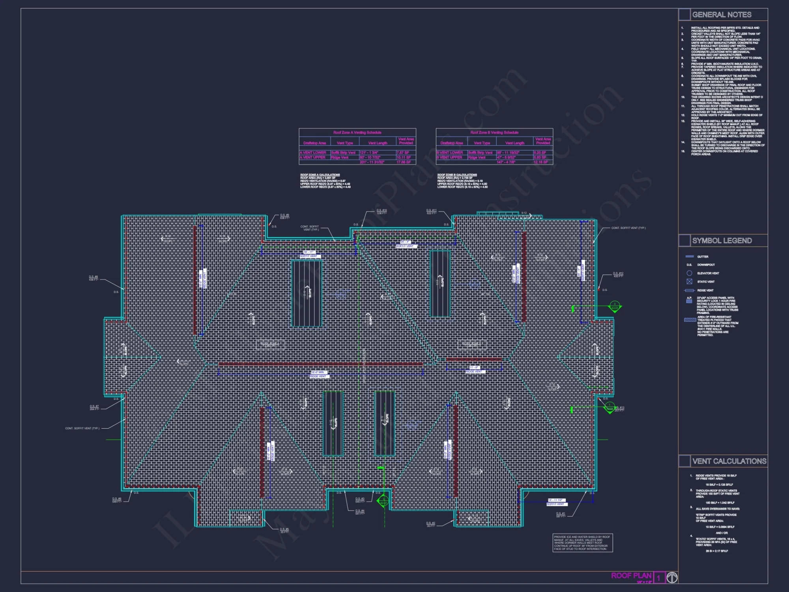789x592 pixels.
Task: Click the Gutter symbol in the legend
Action: tap(690, 256)
